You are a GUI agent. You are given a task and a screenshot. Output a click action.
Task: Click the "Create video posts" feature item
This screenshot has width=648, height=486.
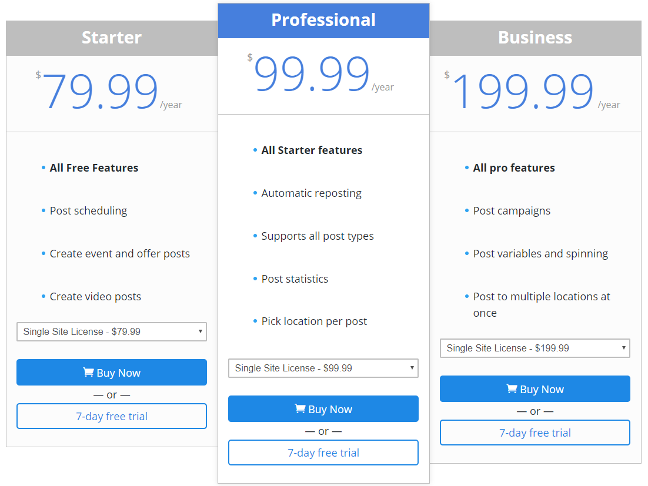(95, 297)
